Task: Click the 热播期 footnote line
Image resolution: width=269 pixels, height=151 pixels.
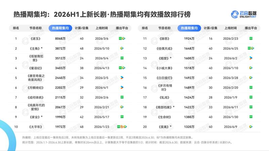Action: [108, 138]
